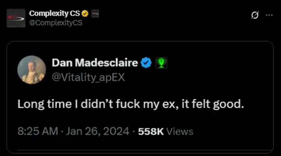Click the blue verified checkmark badge

pyautogui.click(x=146, y=63)
